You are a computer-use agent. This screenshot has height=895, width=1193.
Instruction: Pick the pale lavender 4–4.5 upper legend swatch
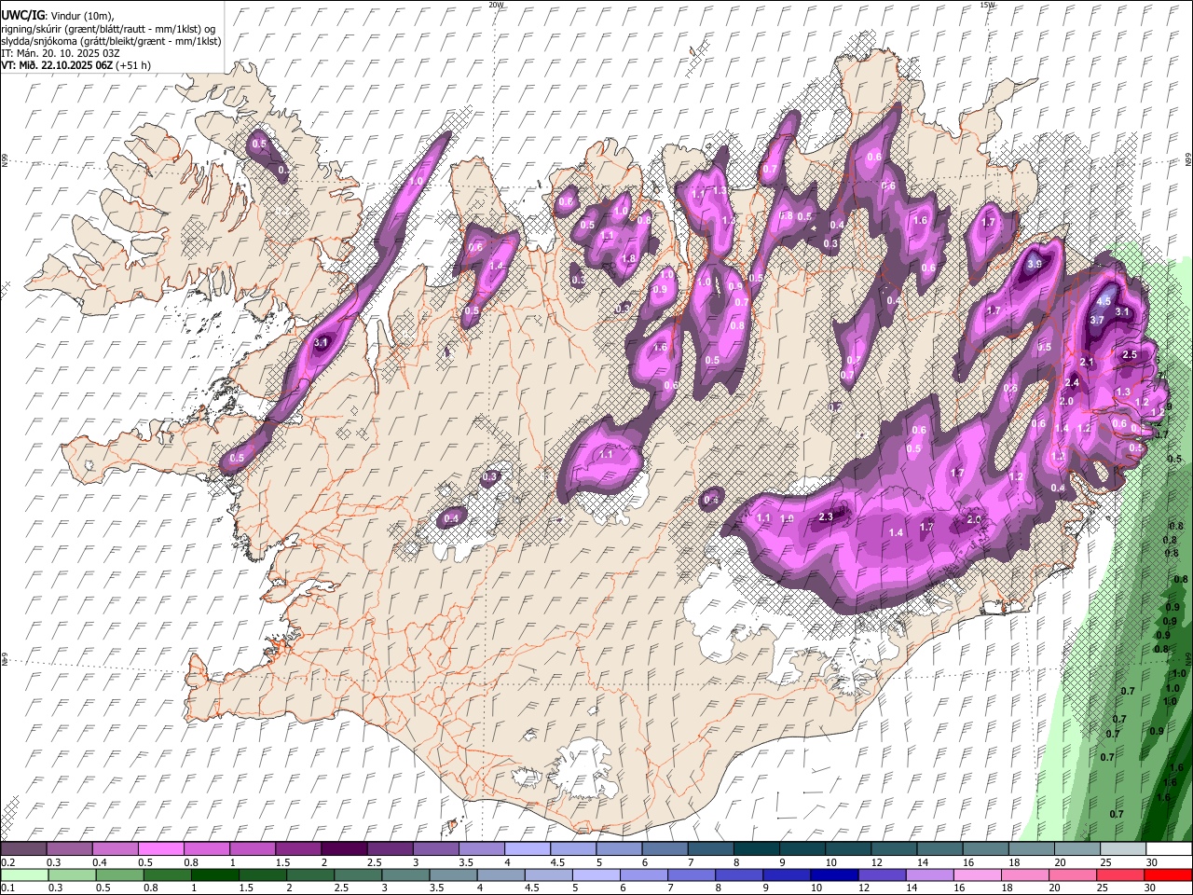pos(528,848)
